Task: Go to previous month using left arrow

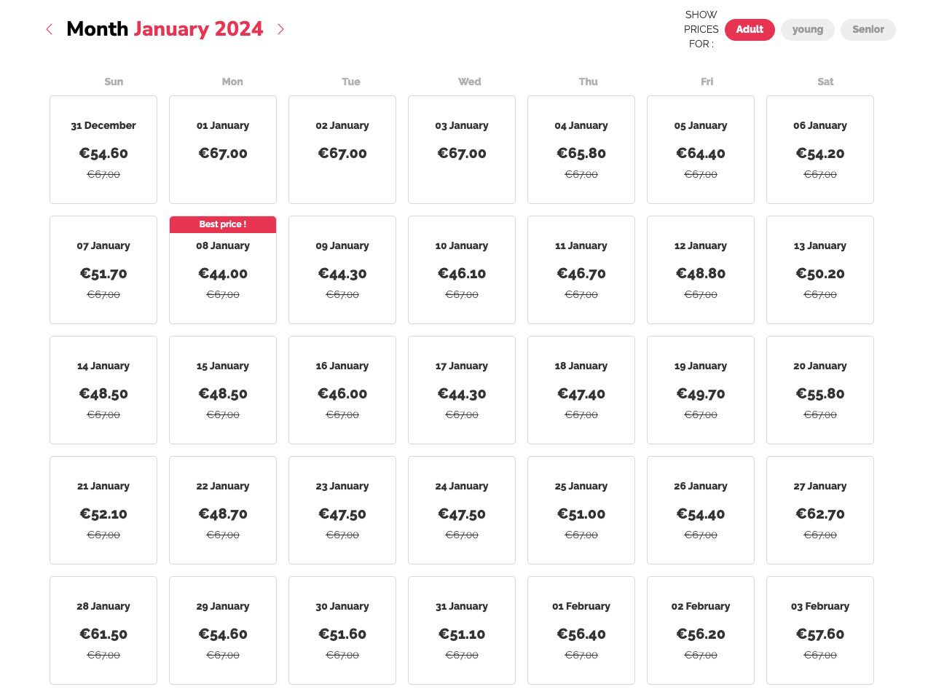Action: point(50,29)
